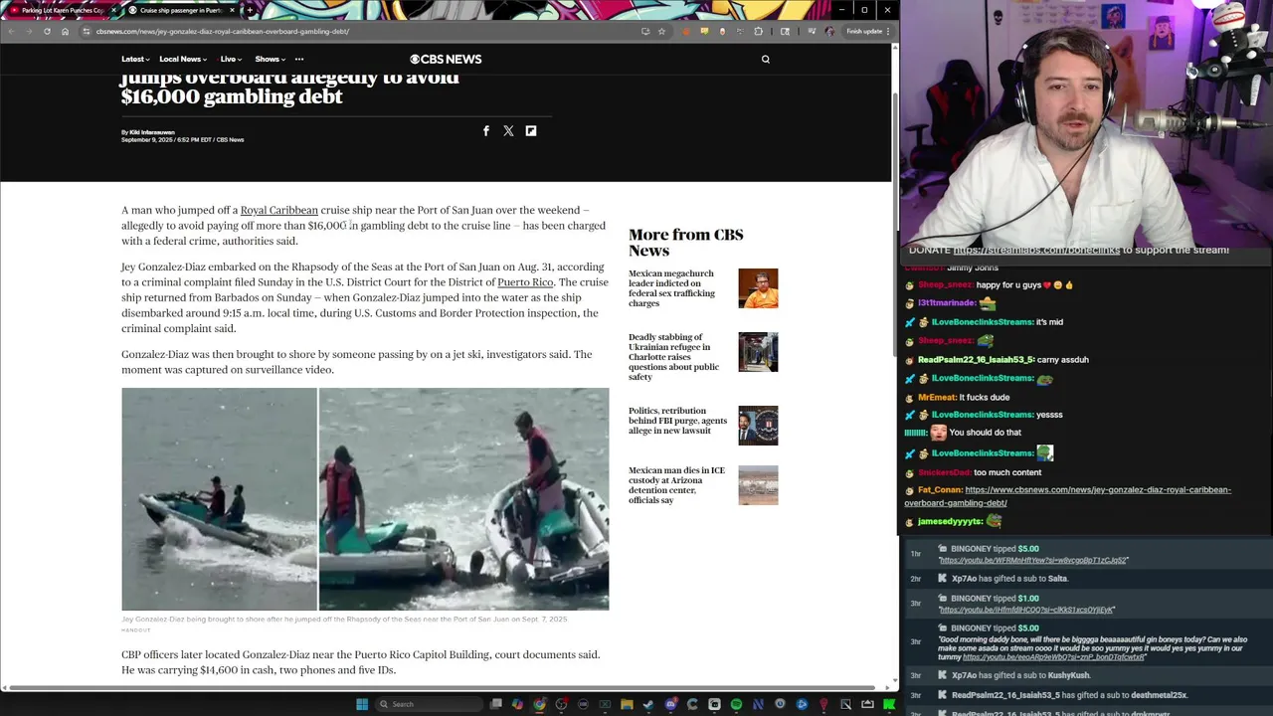Expand the Latest menu
The width and height of the screenshot is (1273, 716).
click(135, 59)
